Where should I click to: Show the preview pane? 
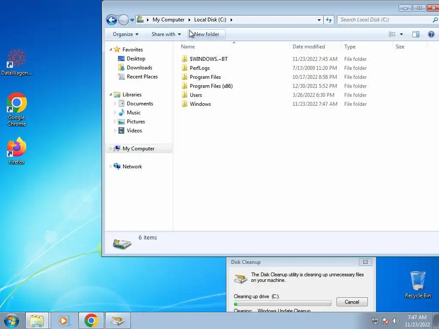click(416, 34)
